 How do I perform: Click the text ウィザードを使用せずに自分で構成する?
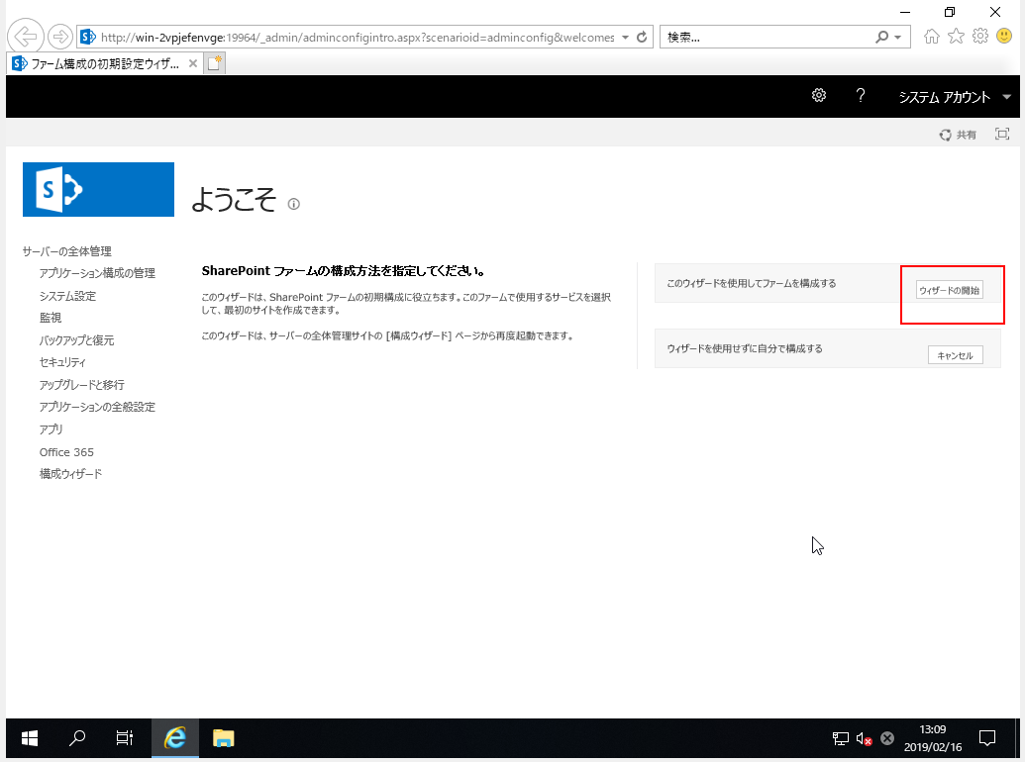click(x=745, y=348)
